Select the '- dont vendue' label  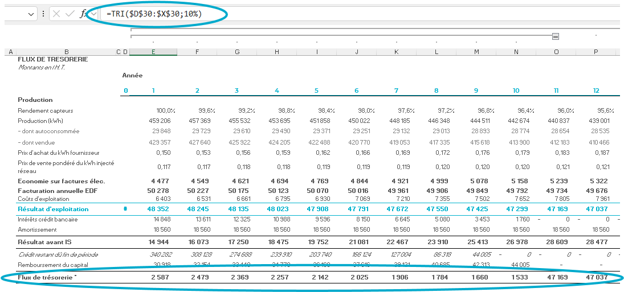(x=36, y=142)
